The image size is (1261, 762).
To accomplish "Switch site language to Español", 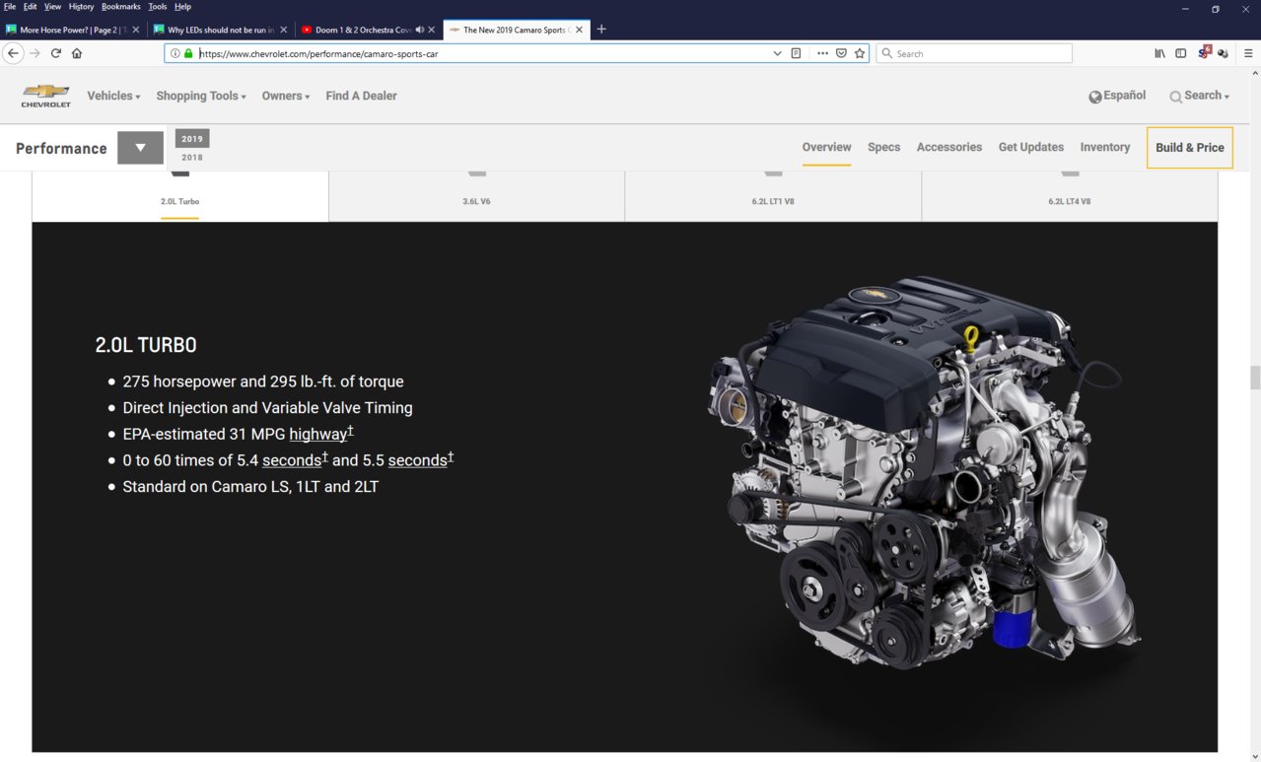I will [x=1125, y=96].
